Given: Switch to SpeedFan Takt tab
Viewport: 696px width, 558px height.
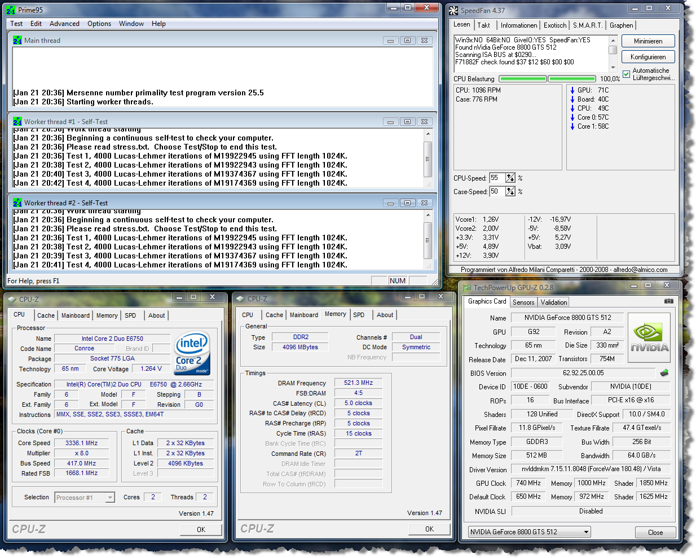Looking at the screenshot, I should pos(483,25).
